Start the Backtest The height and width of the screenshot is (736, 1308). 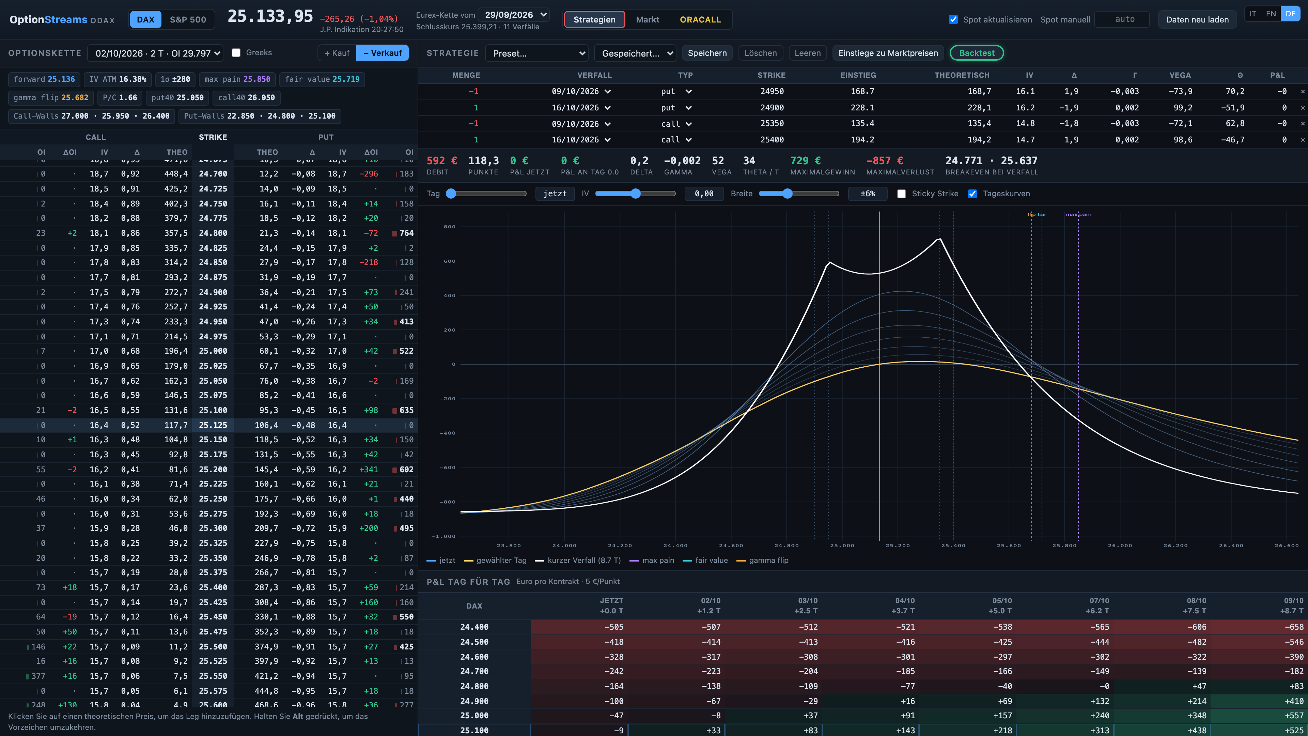976,53
